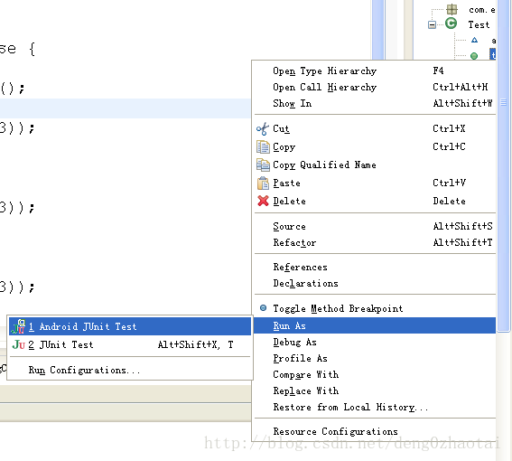This screenshot has height=461, width=512.
Task: Open the Replace With submenu
Action: click(375, 391)
